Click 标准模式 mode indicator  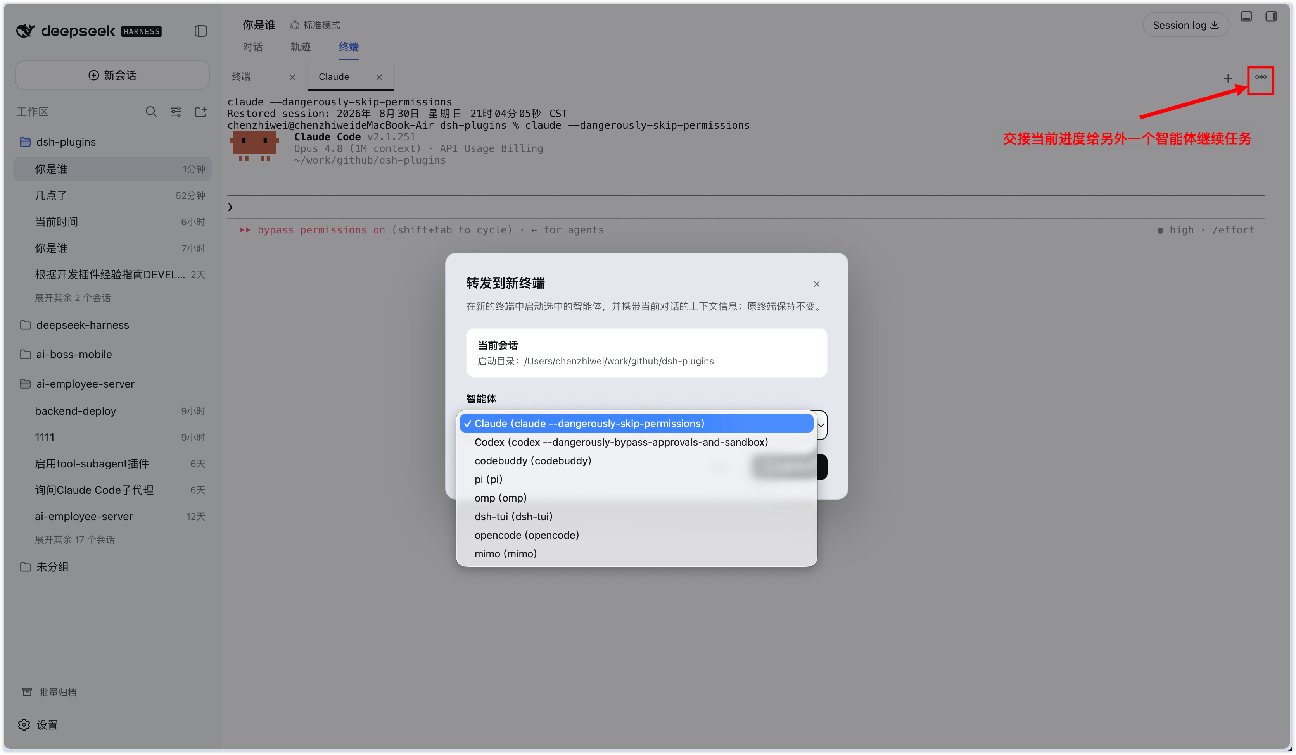(315, 25)
